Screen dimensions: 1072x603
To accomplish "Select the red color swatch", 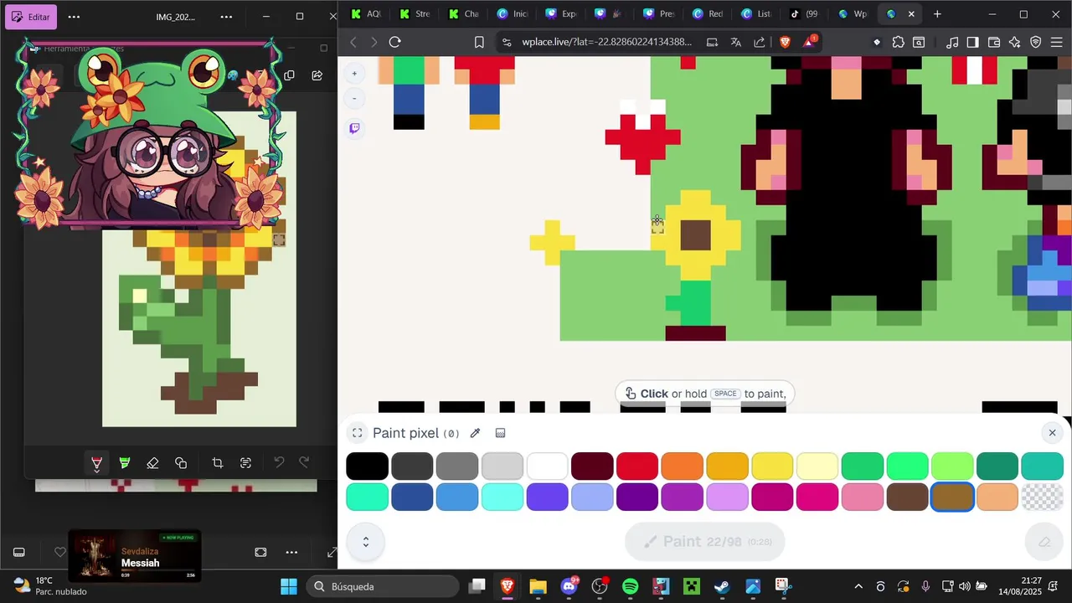I will [637, 466].
